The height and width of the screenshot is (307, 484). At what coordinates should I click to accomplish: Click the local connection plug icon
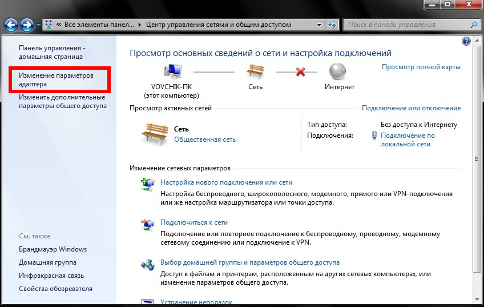pyautogui.click(x=374, y=135)
